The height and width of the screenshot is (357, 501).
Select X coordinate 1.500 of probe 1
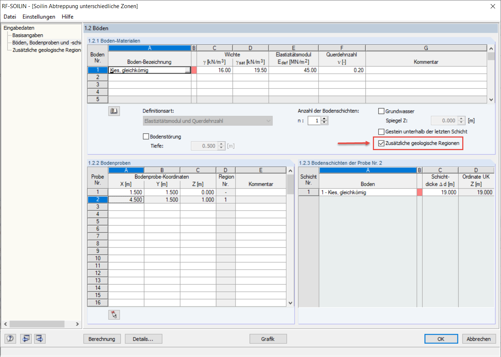126,192
